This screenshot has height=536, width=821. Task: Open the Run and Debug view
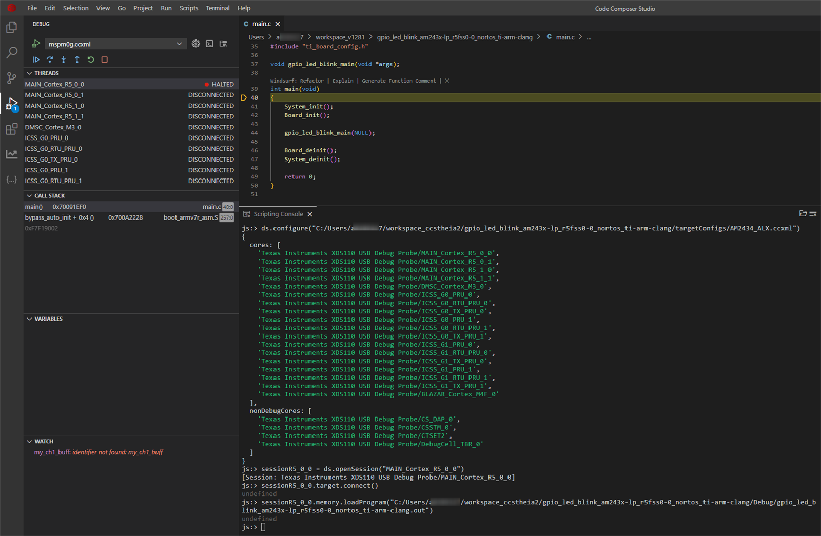pos(11,104)
